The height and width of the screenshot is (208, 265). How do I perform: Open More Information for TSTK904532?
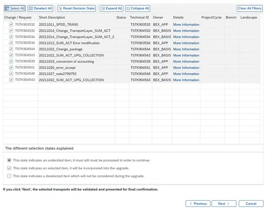186,31
